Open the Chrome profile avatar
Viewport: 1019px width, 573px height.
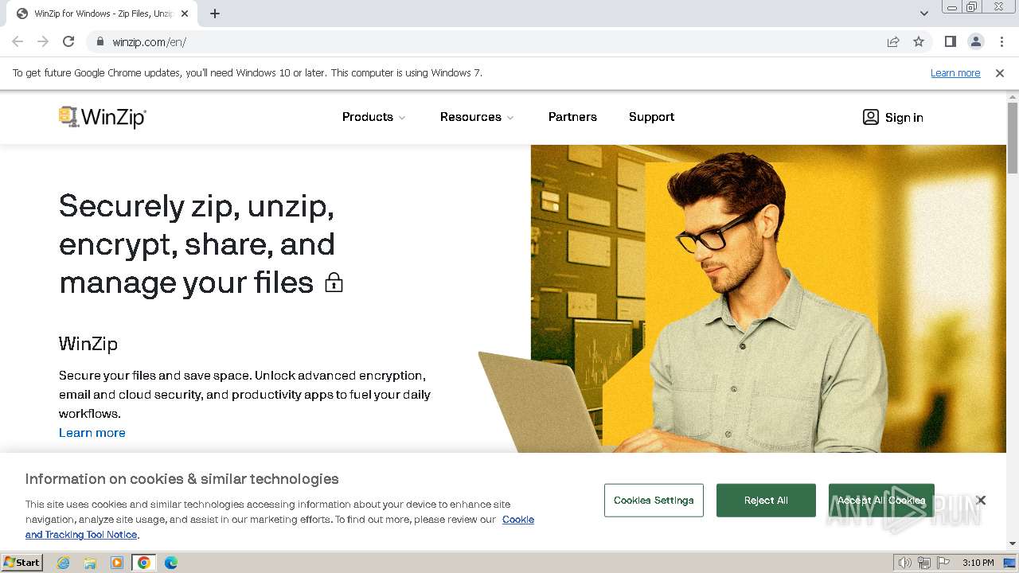tap(976, 41)
